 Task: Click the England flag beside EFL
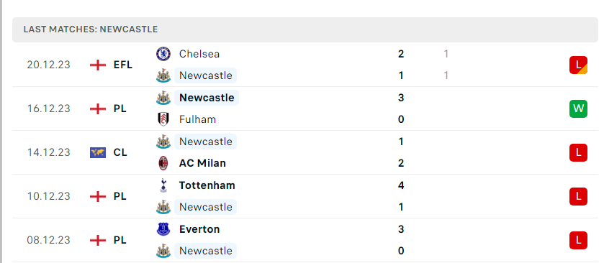[x=98, y=65]
